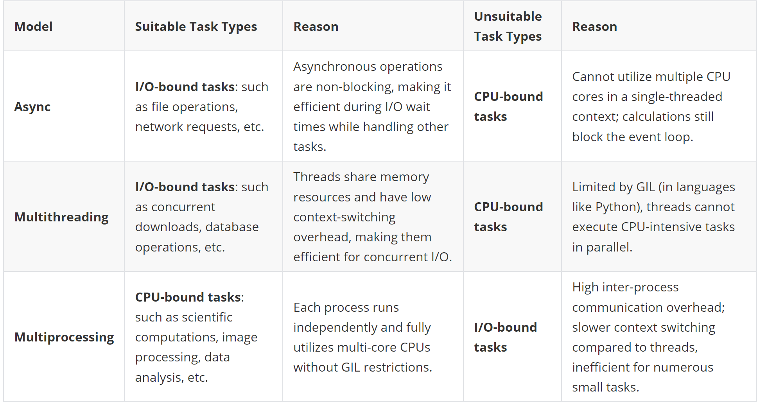
Task: Select the Multithreading model cell
Action: (64, 217)
